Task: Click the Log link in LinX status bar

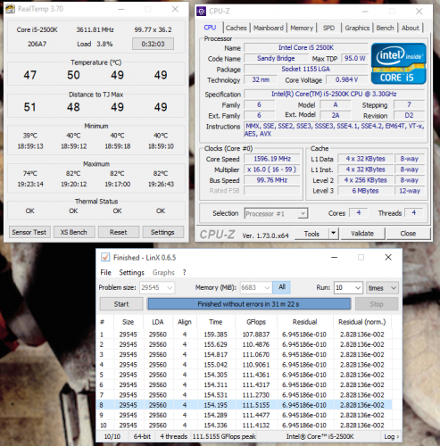Action: pyautogui.click(x=391, y=436)
